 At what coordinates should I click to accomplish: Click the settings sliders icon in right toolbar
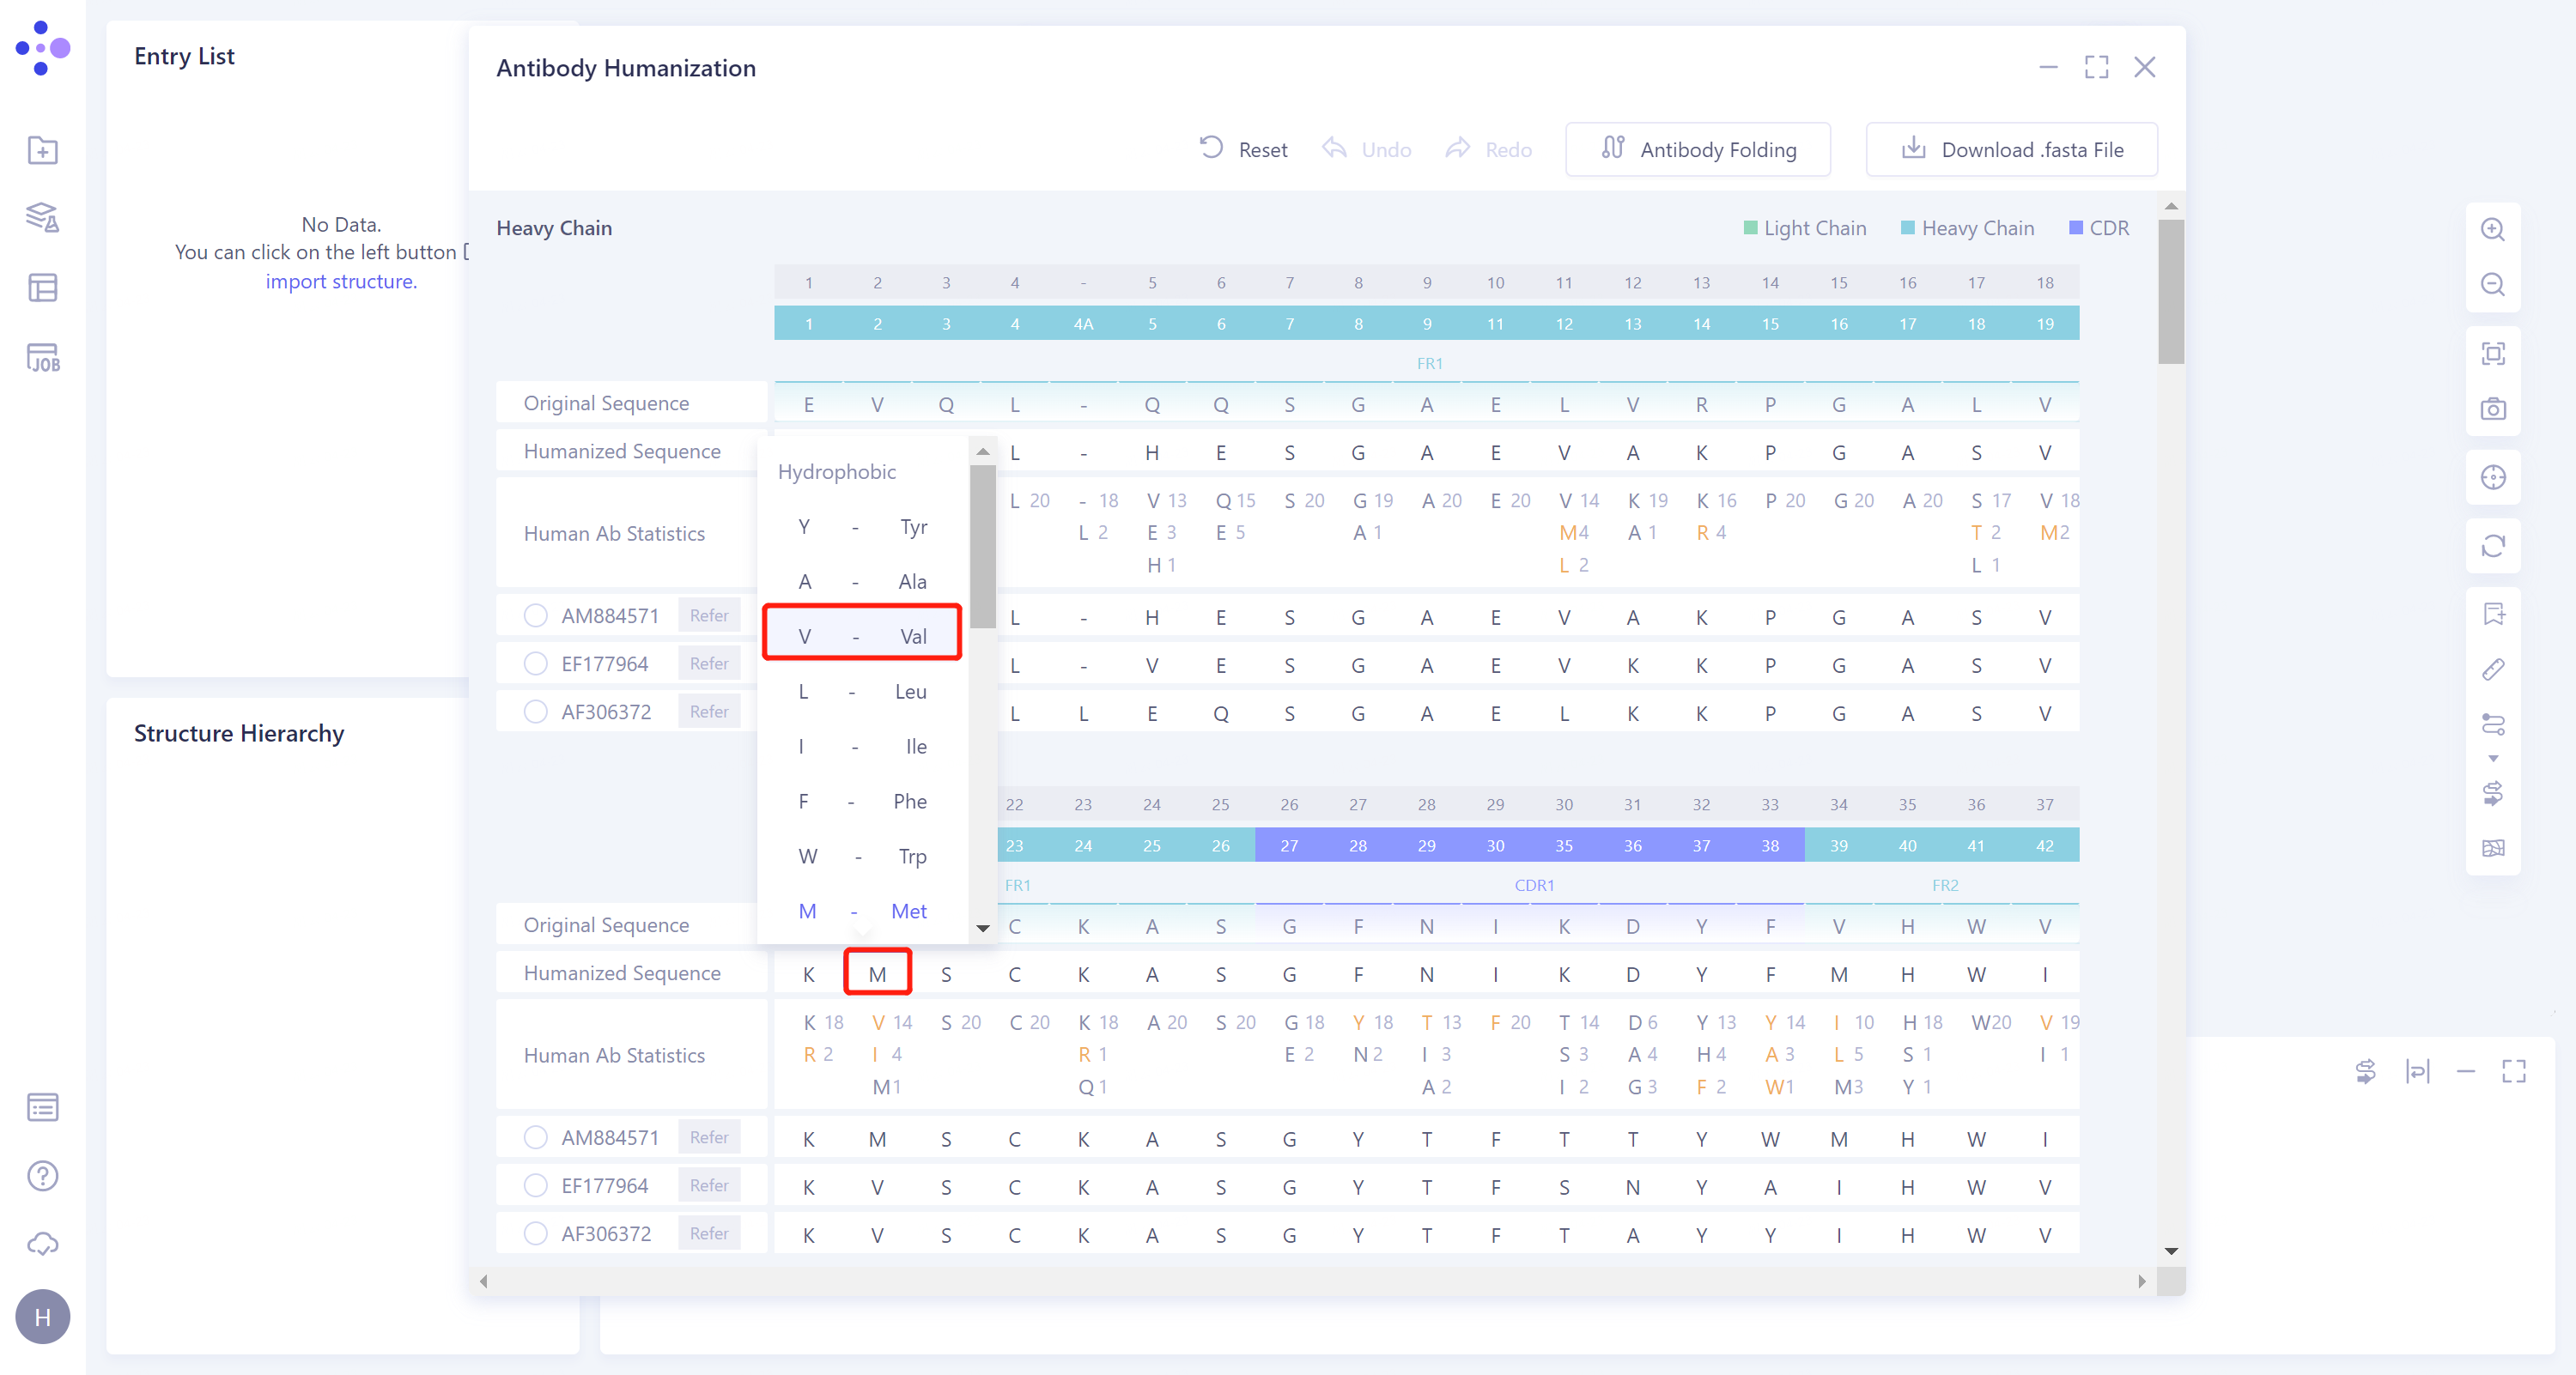pos(2493,724)
